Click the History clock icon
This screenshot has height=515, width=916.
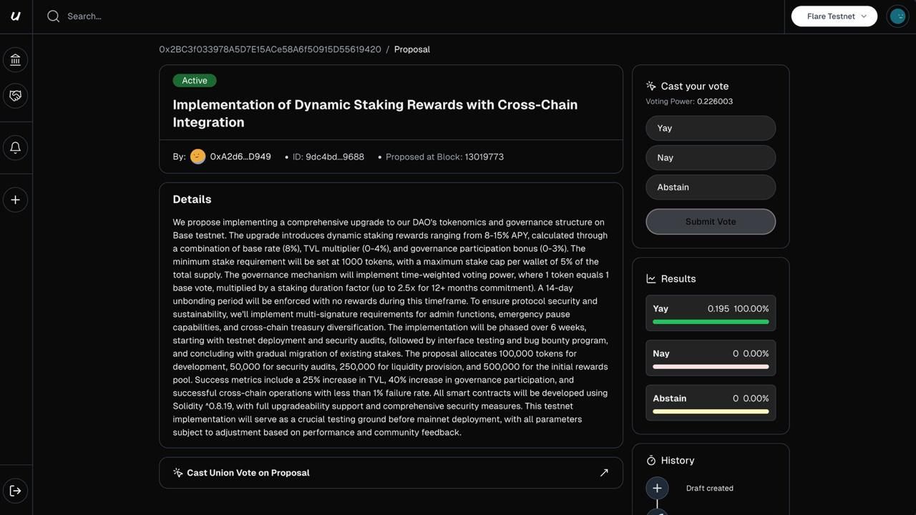click(651, 461)
